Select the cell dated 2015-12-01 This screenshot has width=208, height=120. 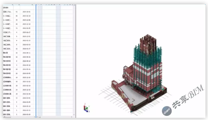(x=27, y=36)
